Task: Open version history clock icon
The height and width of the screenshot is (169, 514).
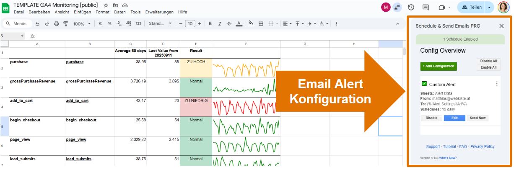Action: [x=411, y=7]
